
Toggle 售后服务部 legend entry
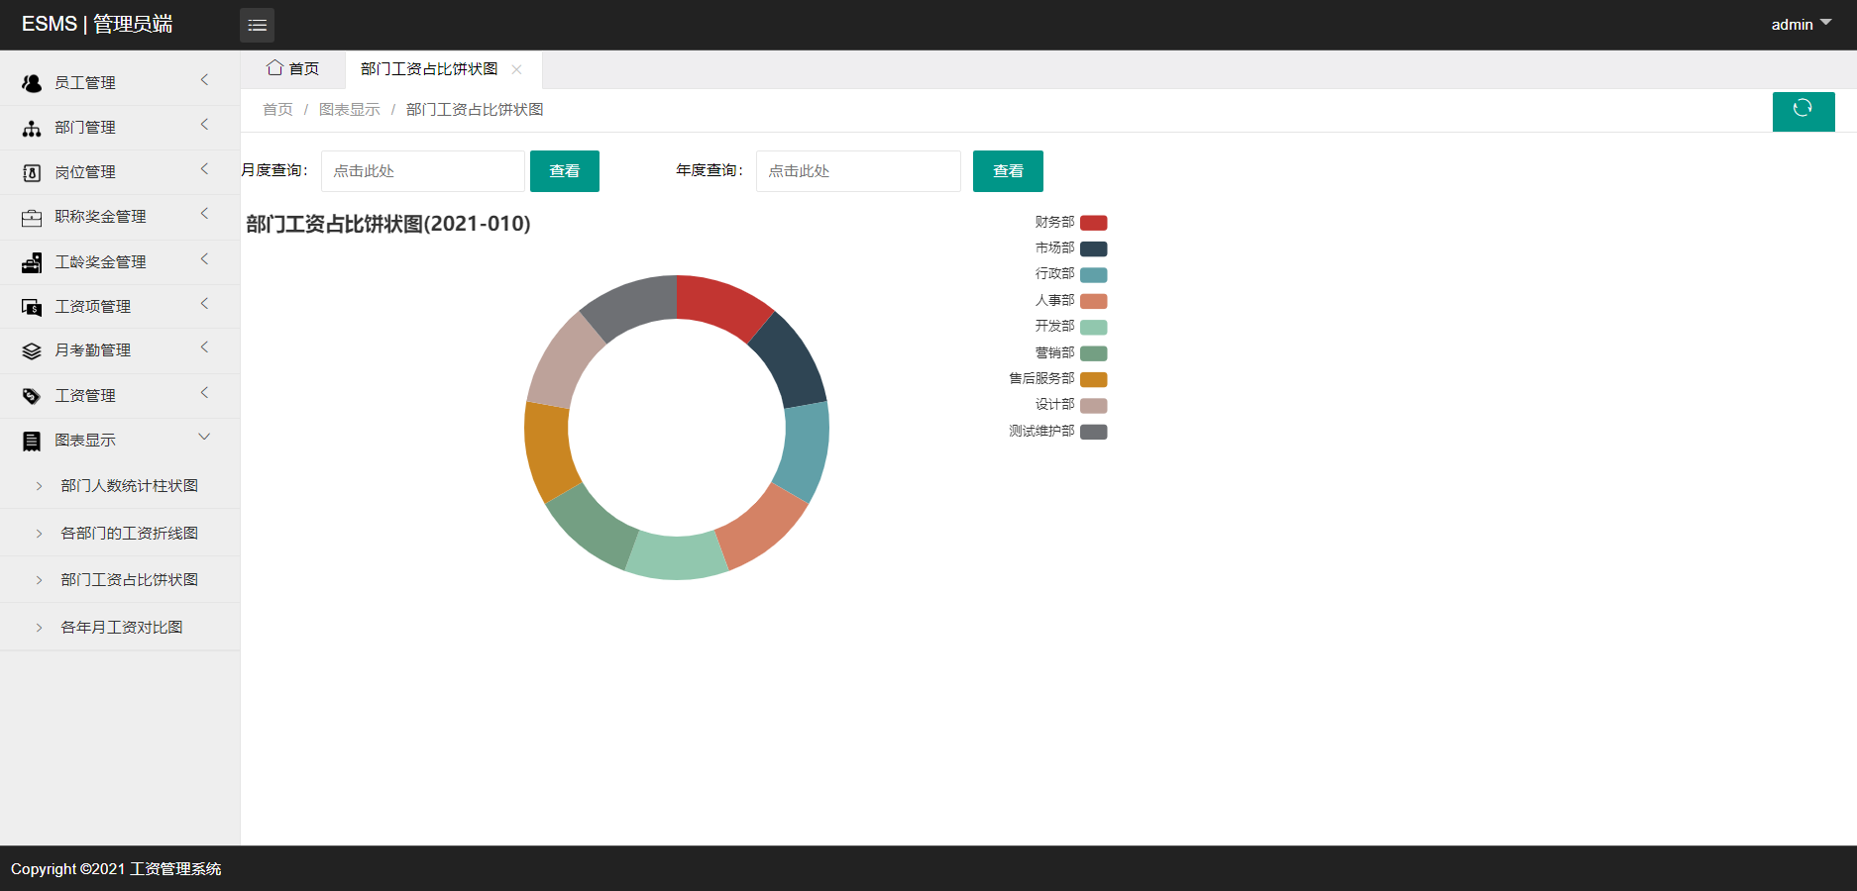point(1058,379)
